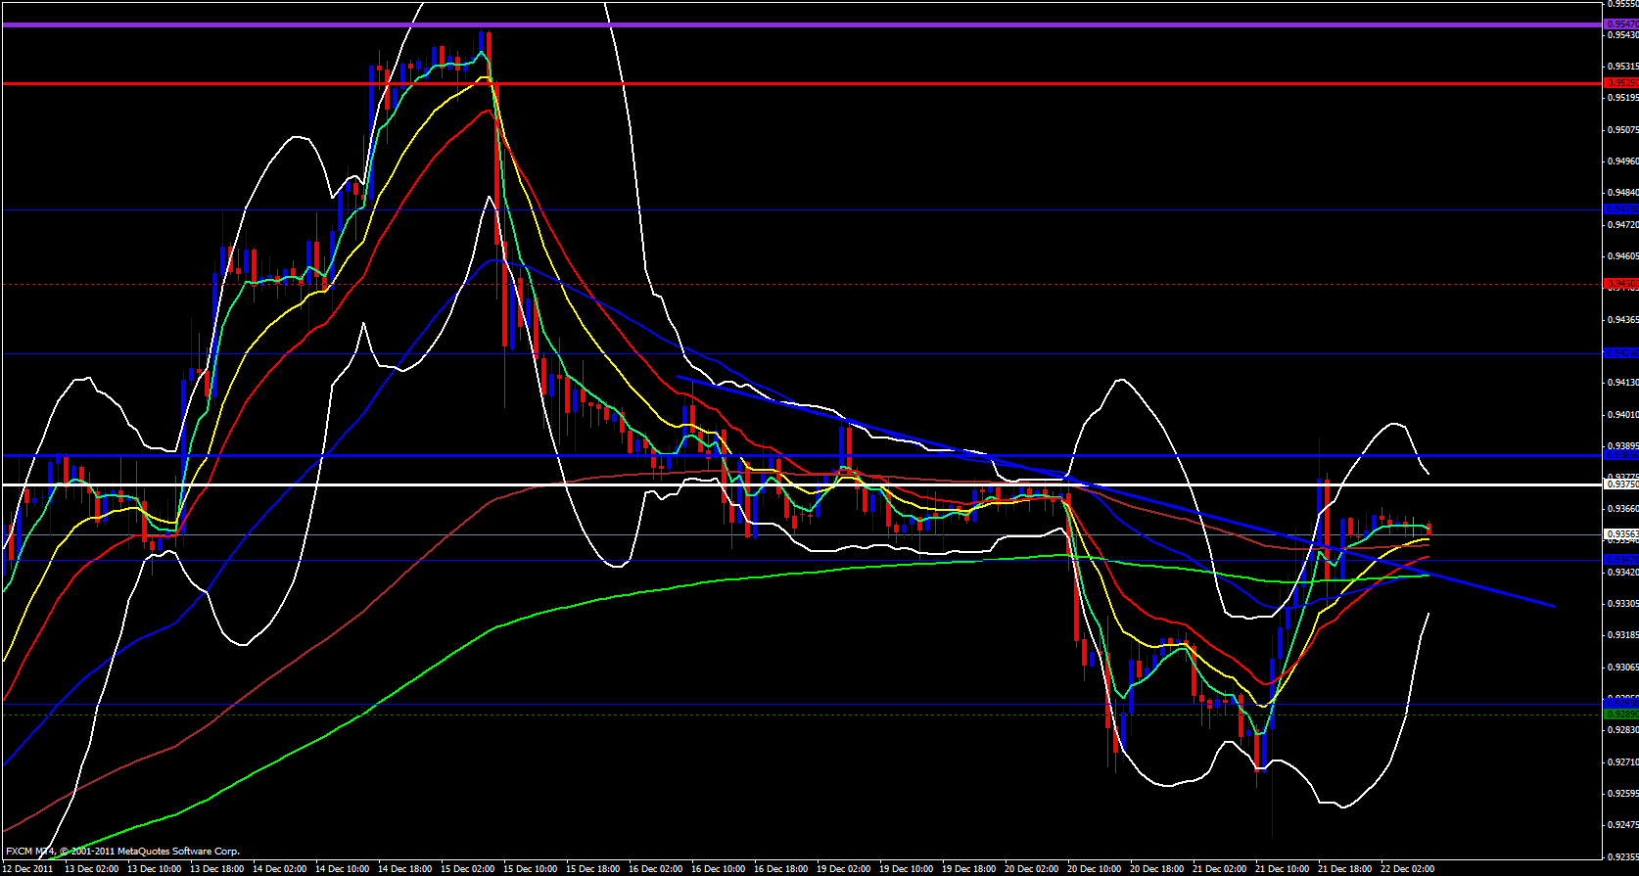
Task: Click the 19 Dec 02:00 time label
Action: point(843,869)
